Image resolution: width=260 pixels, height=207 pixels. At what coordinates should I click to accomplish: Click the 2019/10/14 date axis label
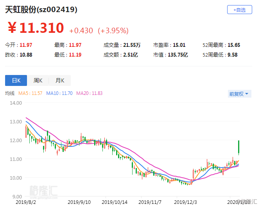coord(115,202)
